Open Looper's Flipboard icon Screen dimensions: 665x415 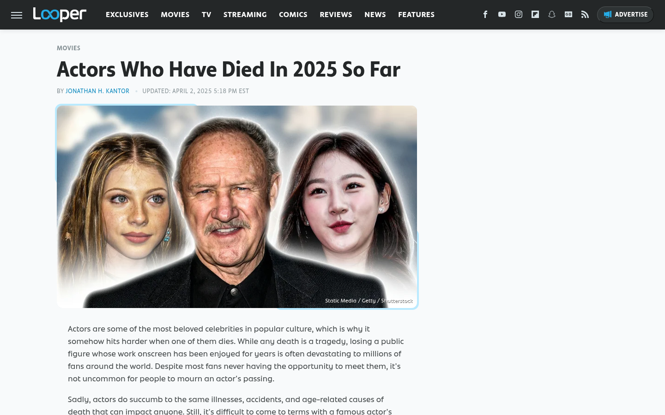(x=535, y=14)
